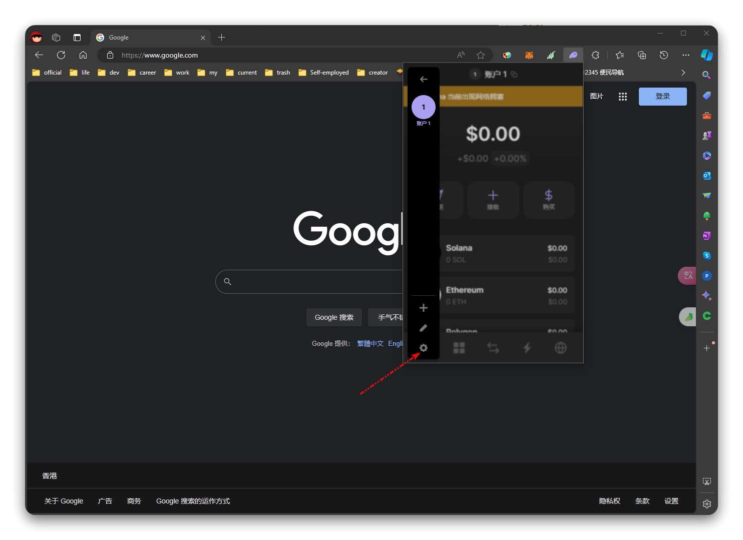This screenshot has width=743, height=540.
Task: Open Phantom wallet settings gear icon
Action: click(x=424, y=348)
